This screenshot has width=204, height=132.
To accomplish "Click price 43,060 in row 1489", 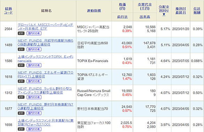I will coord(127,43).
